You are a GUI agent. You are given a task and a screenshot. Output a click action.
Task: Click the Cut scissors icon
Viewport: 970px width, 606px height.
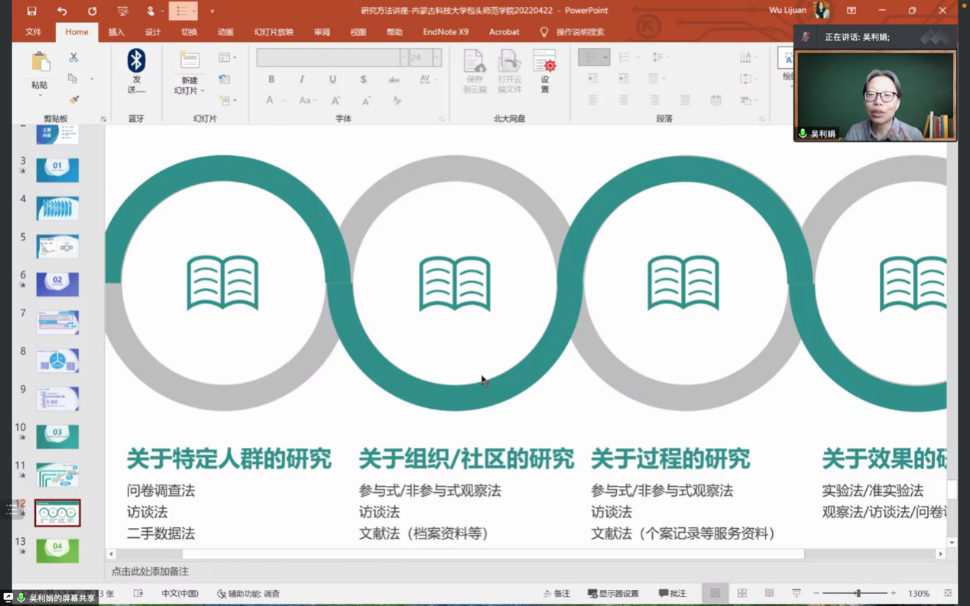[73, 57]
